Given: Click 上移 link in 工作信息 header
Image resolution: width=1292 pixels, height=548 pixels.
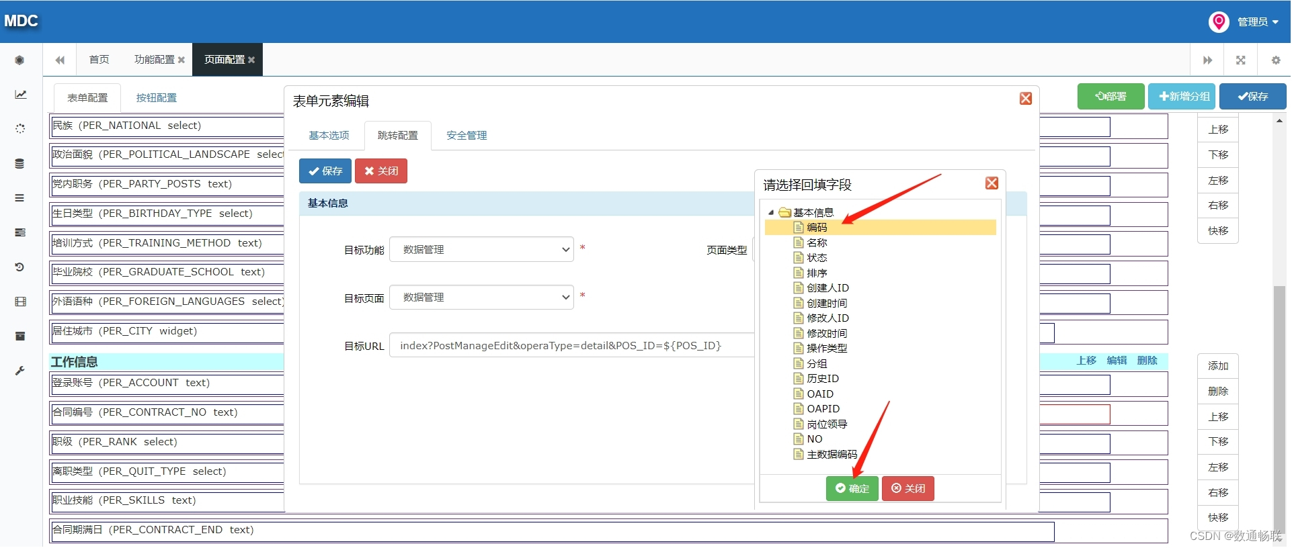Looking at the screenshot, I should tap(1086, 361).
